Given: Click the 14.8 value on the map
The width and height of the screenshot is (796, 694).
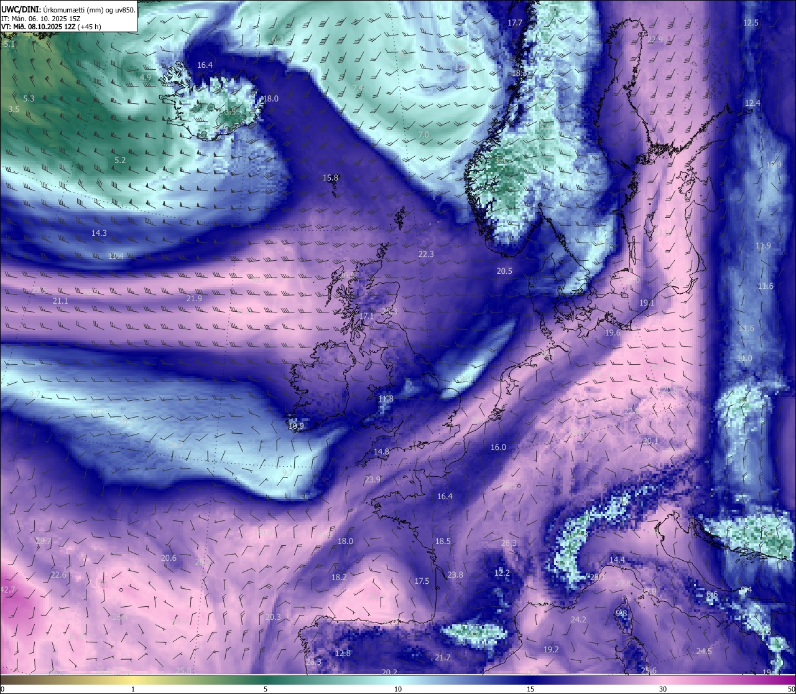Looking at the screenshot, I should pyautogui.click(x=381, y=452).
